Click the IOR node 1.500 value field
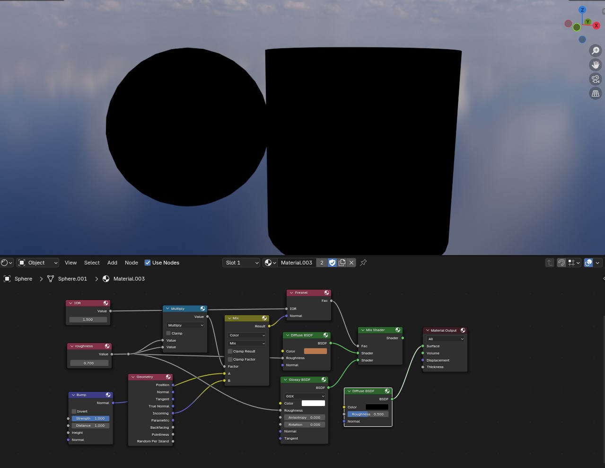The width and height of the screenshot is (605, 468). click(88, 319)
